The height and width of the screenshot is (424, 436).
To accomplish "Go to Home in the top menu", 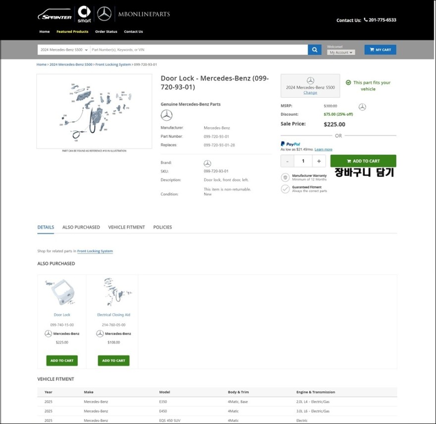I will [x=45, y=32].
